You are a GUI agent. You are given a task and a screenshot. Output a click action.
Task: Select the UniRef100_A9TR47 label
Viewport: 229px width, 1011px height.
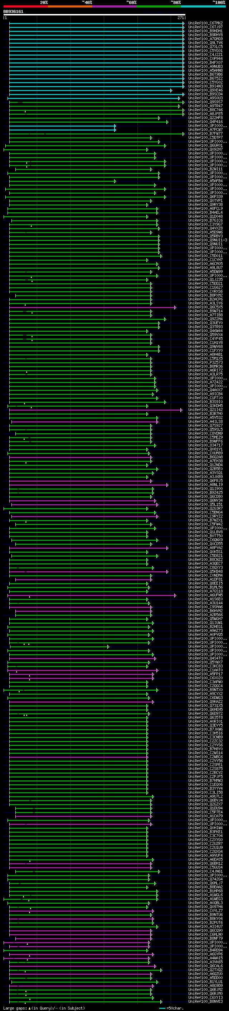point(205,106)
